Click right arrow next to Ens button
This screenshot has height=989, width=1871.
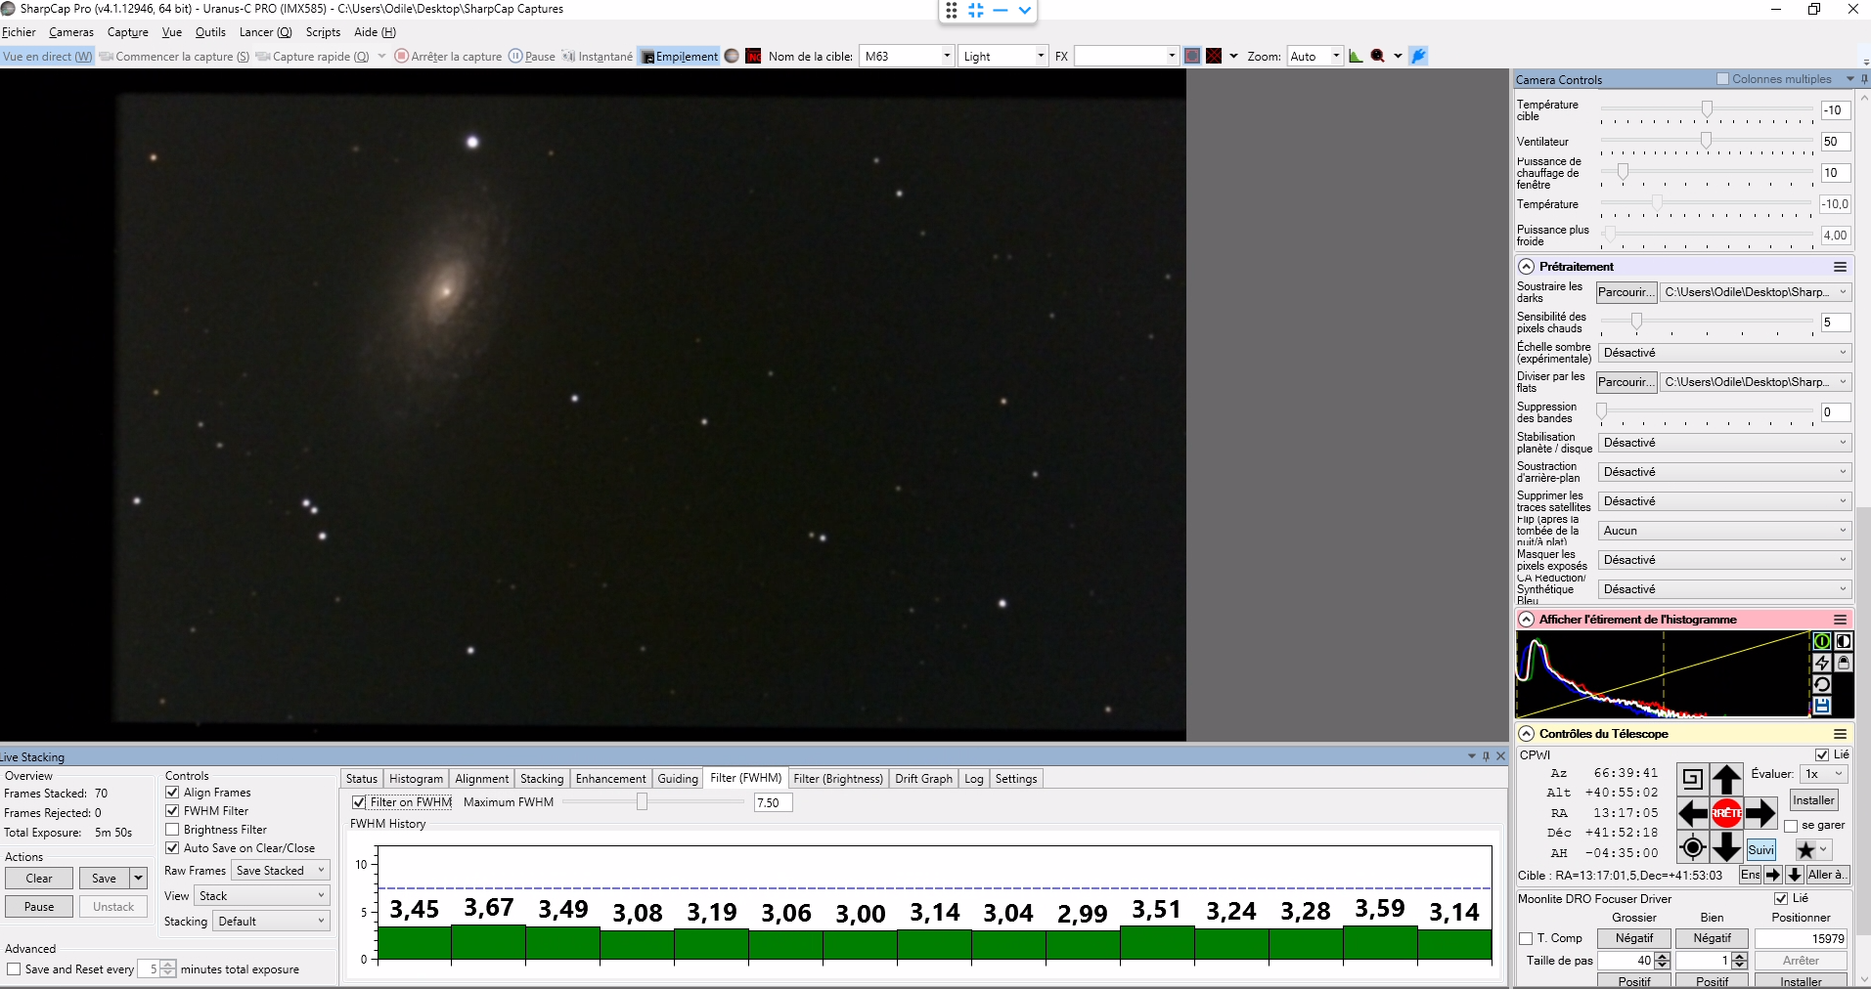(x=1773, y=875)
